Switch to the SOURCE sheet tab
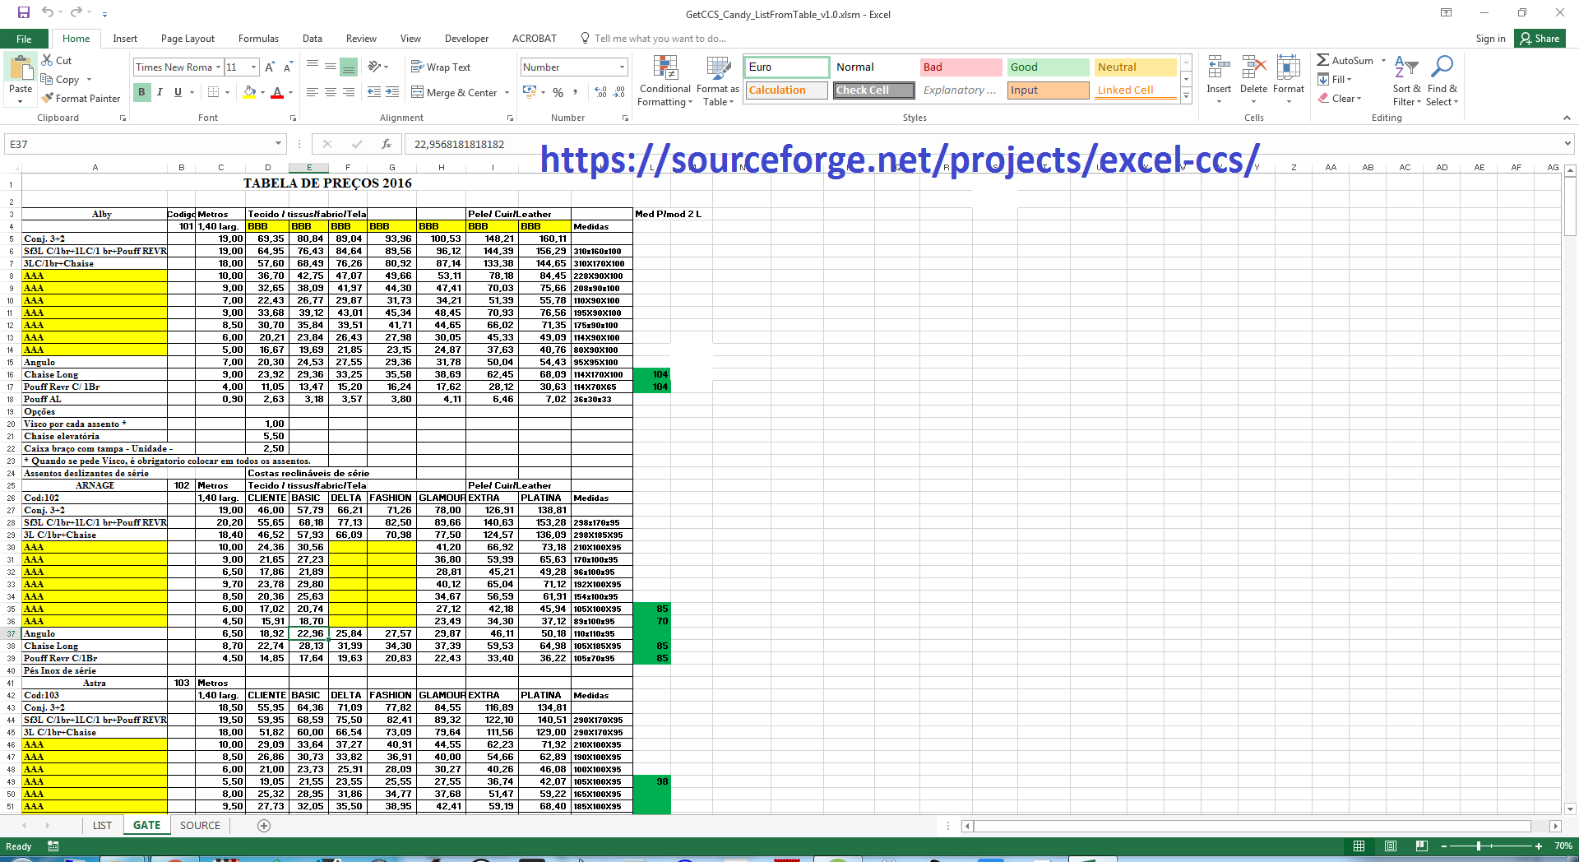 click(x=200, y=826)
